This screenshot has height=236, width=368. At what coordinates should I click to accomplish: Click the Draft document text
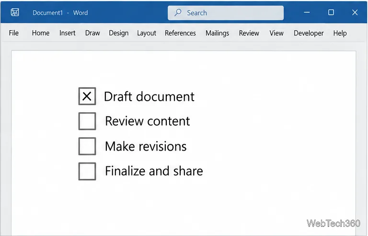click(x=149, y=96)
